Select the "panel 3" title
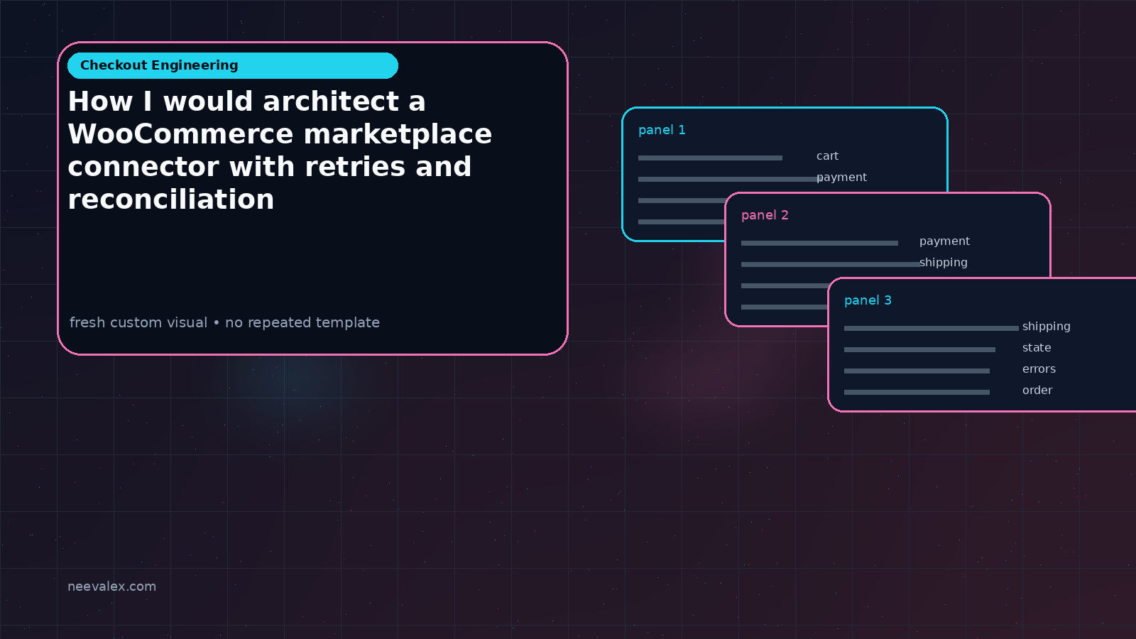The width and height of the screenshot is (1136, 639). tap(868, 300)
